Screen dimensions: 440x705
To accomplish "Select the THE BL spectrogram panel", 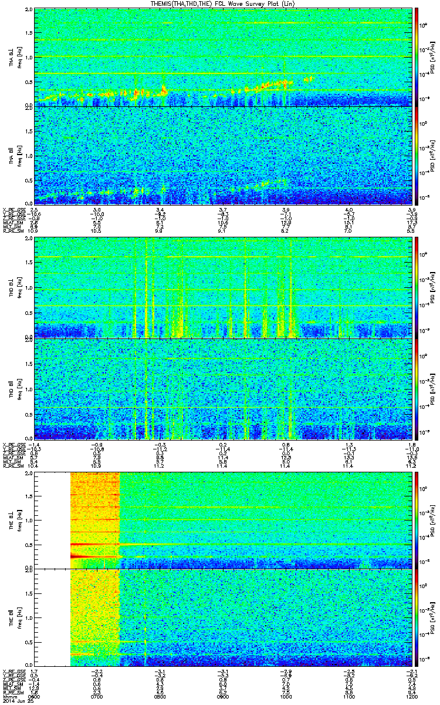I will 222,520.
